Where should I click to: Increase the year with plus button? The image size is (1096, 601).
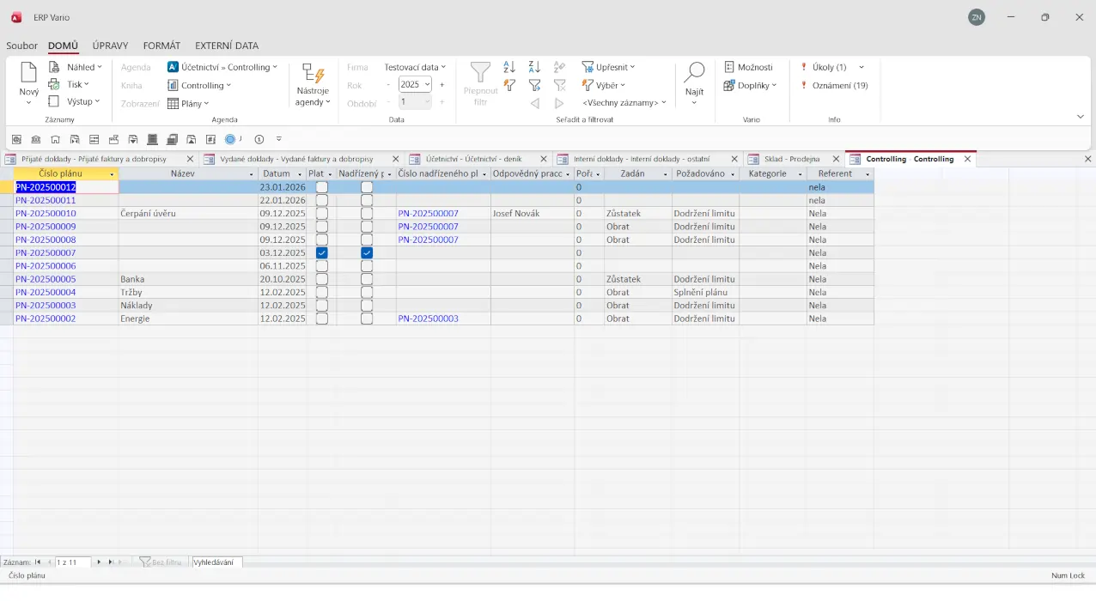(442, 85)
